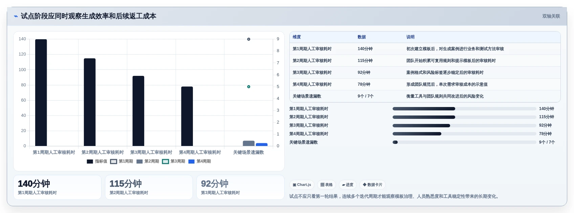The height and width of the screenshot is (213, 574).
Task: Click the 第4周期人工审核耗时 progress bar
Action: [464, 134]
